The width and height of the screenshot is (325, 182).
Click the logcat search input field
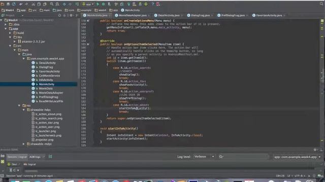click(x=244, y=157)
